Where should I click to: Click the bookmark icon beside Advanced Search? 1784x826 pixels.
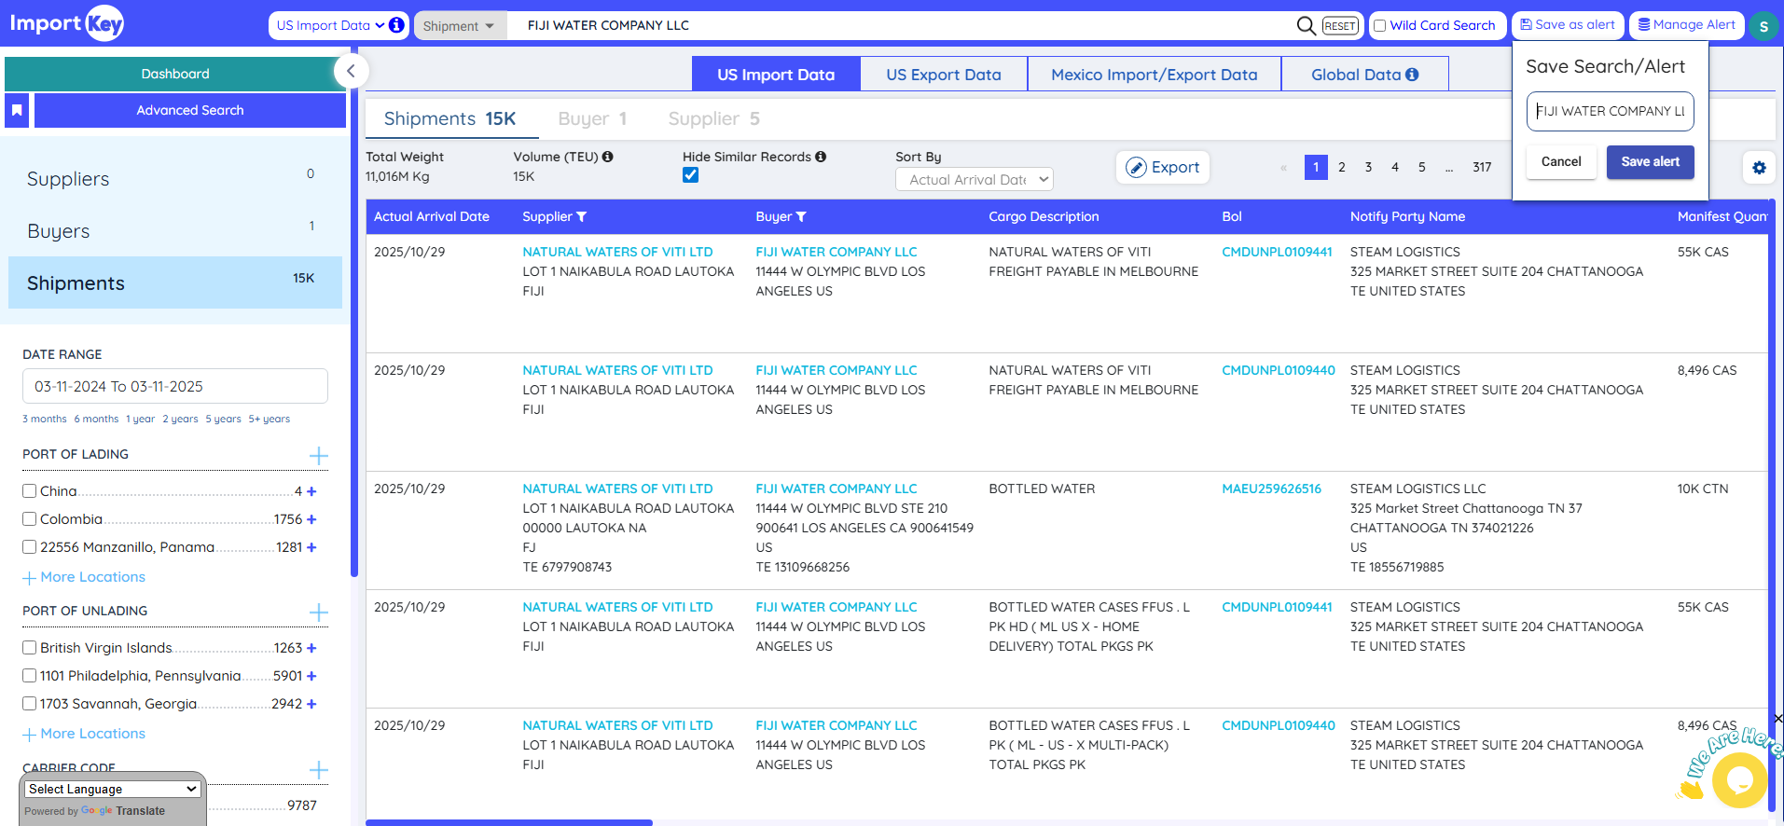click(17, 110)
